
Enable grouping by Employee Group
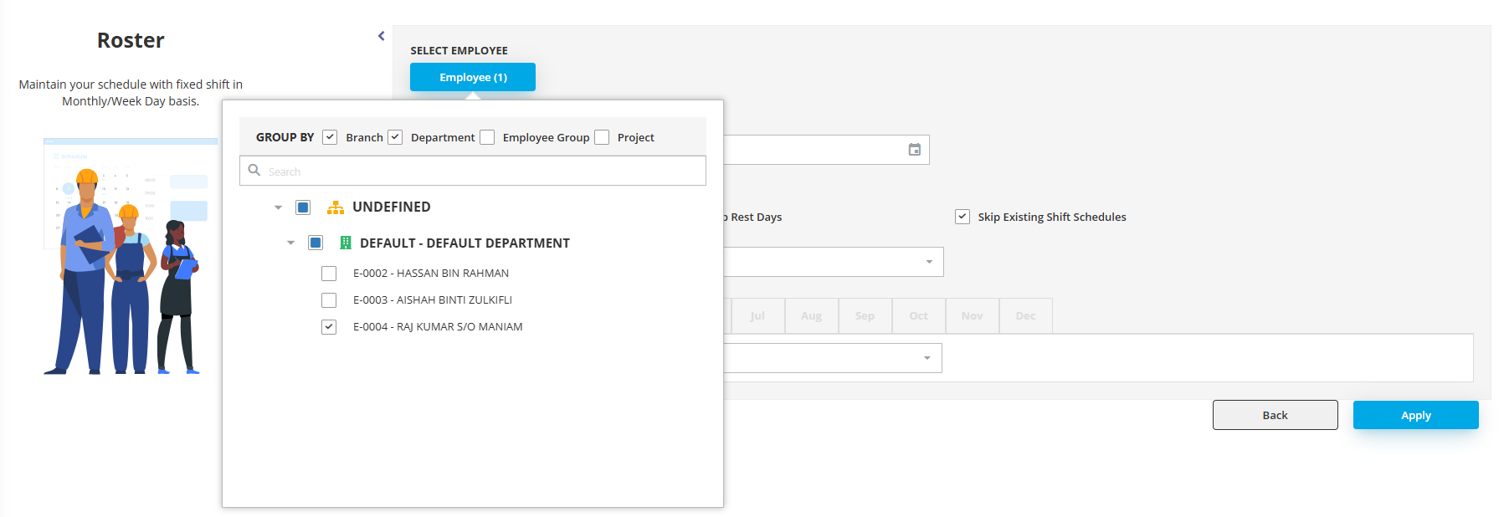point(487,137)
